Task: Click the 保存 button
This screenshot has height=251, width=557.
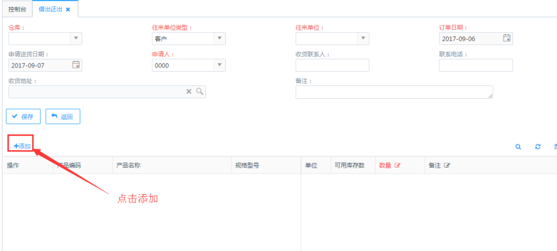Action: coord(23,116)
